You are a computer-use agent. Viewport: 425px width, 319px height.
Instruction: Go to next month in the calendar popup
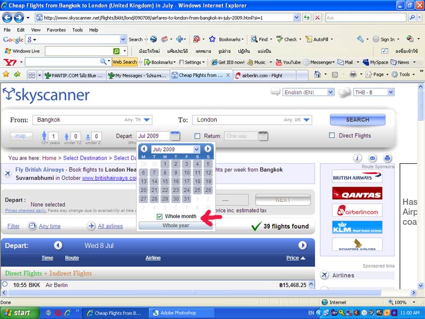(208, 149)
